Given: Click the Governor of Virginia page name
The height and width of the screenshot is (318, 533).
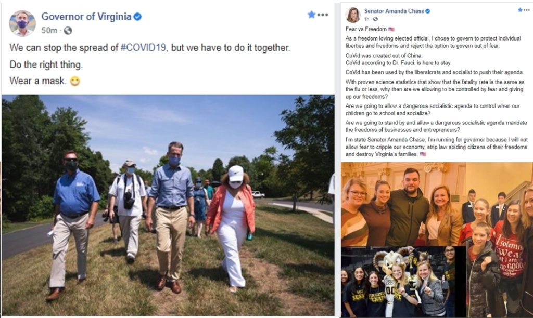Looking at the screenshot, I should 86,16.
